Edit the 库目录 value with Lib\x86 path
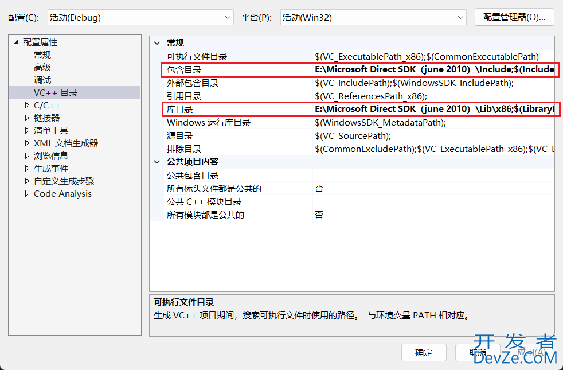 click(x=434, y=109)
